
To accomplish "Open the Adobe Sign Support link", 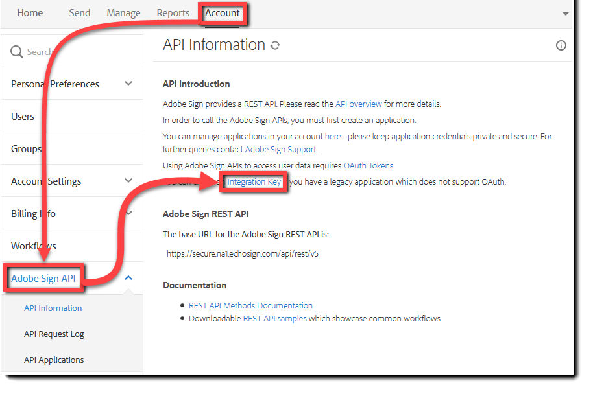I will [281, 150].
